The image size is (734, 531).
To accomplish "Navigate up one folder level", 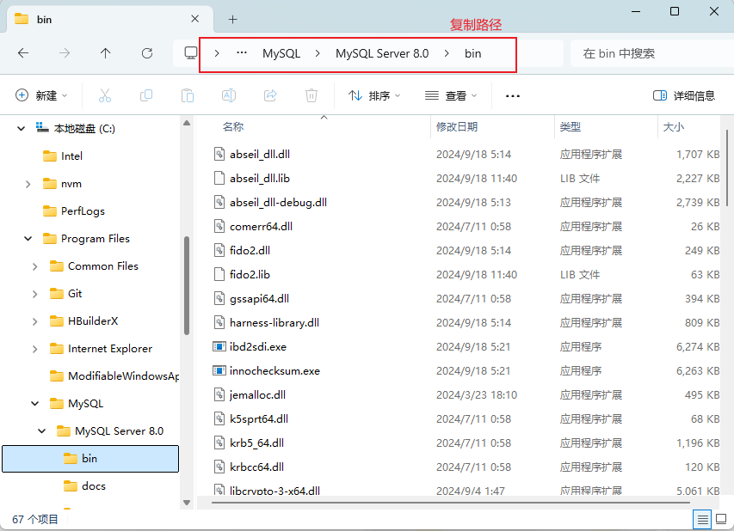I will coord(105,53).
